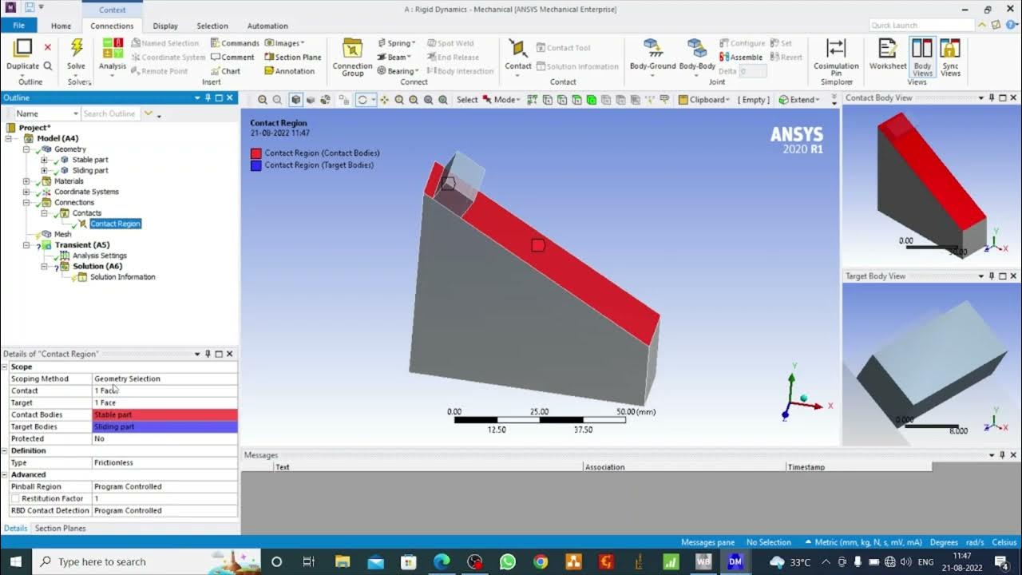Open the File menu
Image resolution: width=1022 pixels, height=575 pixels.
click(x=18, y=26)
